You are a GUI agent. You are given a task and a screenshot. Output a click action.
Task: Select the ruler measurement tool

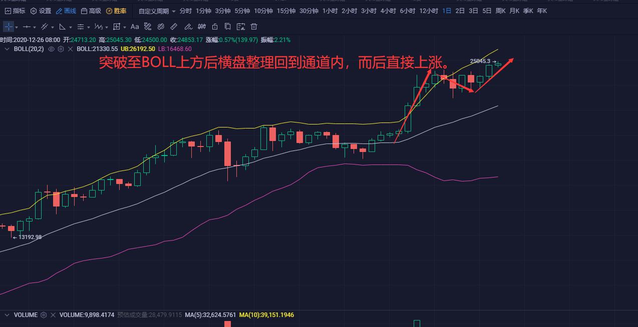click(x=173, y=26)
